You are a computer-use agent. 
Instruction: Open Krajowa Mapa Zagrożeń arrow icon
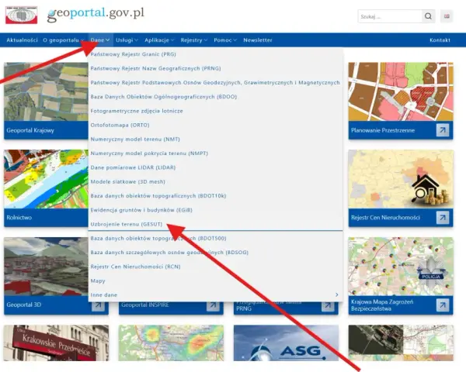click(x=443, y=305)
